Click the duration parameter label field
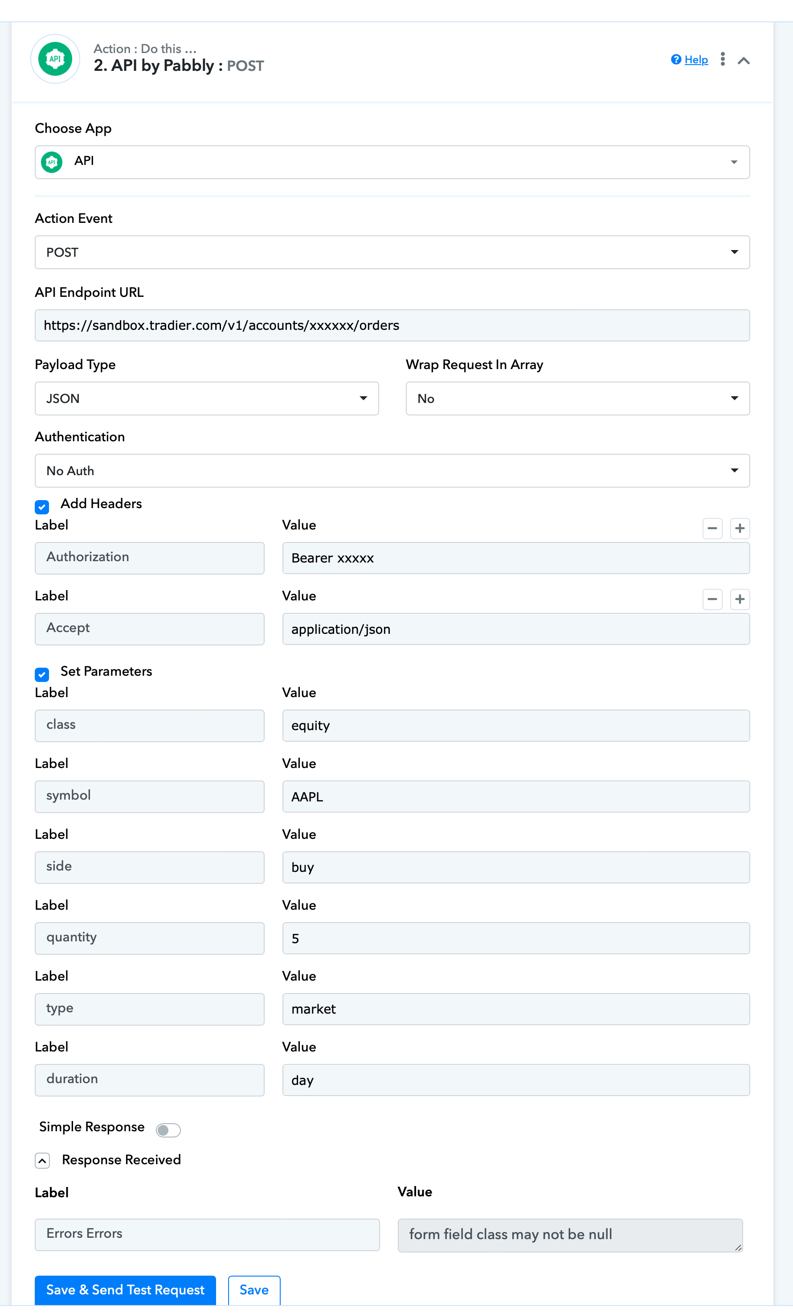 150,1080
